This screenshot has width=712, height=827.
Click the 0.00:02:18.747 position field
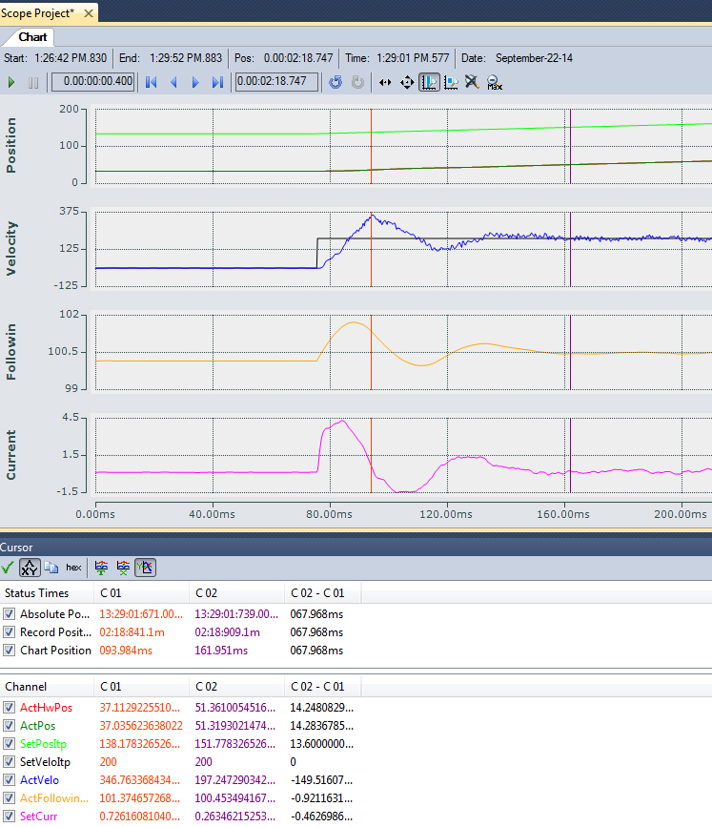[276, 82]
